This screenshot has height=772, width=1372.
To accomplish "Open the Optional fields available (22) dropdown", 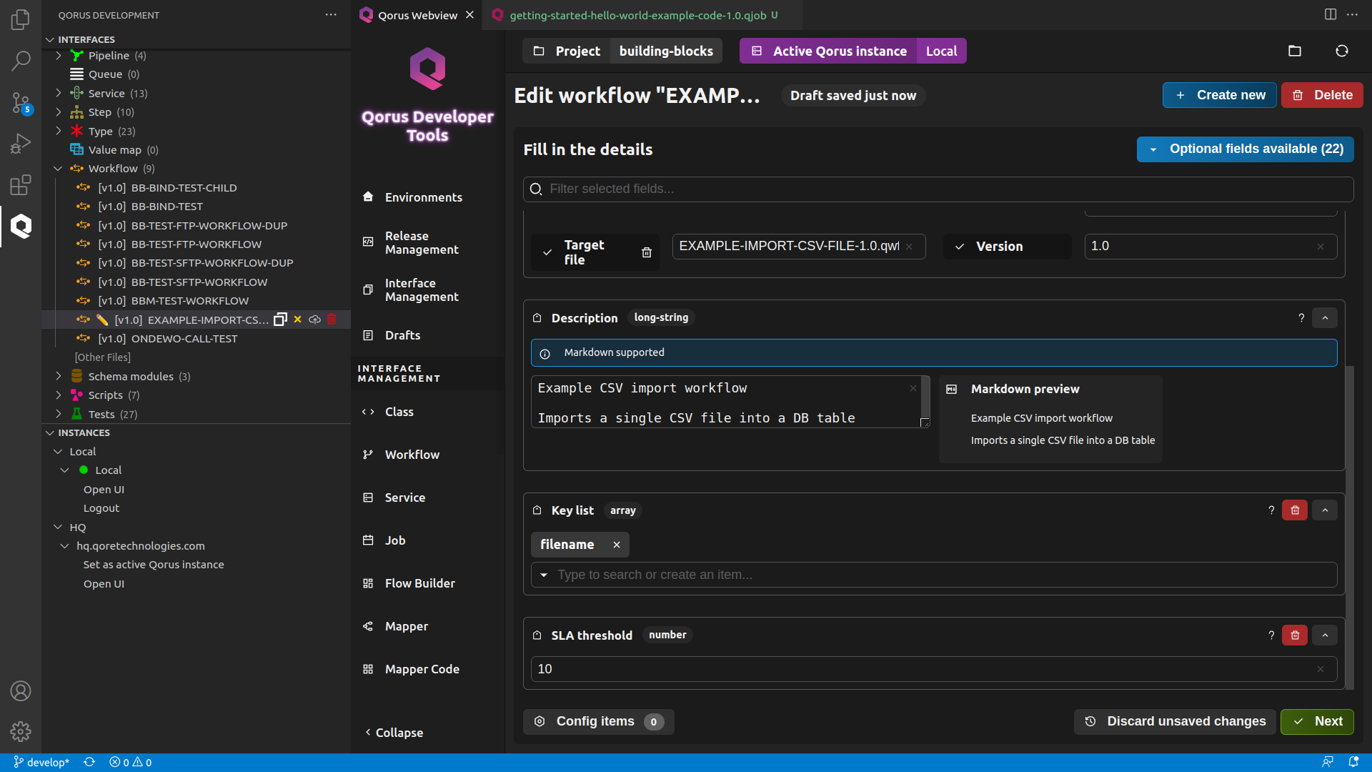I will coord(1245,149).
